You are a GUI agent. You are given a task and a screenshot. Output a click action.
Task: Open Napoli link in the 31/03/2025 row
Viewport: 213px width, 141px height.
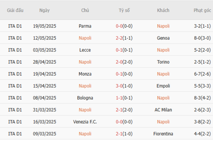point(85,110)
